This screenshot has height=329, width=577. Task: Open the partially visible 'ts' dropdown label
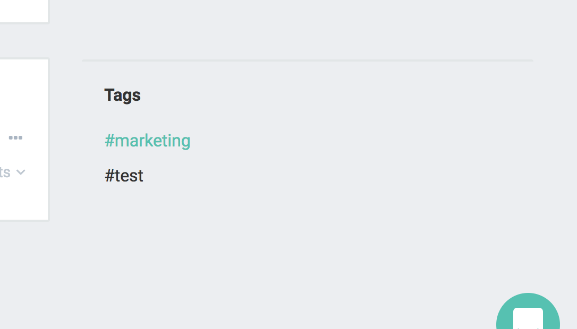(x=5, y=172)
